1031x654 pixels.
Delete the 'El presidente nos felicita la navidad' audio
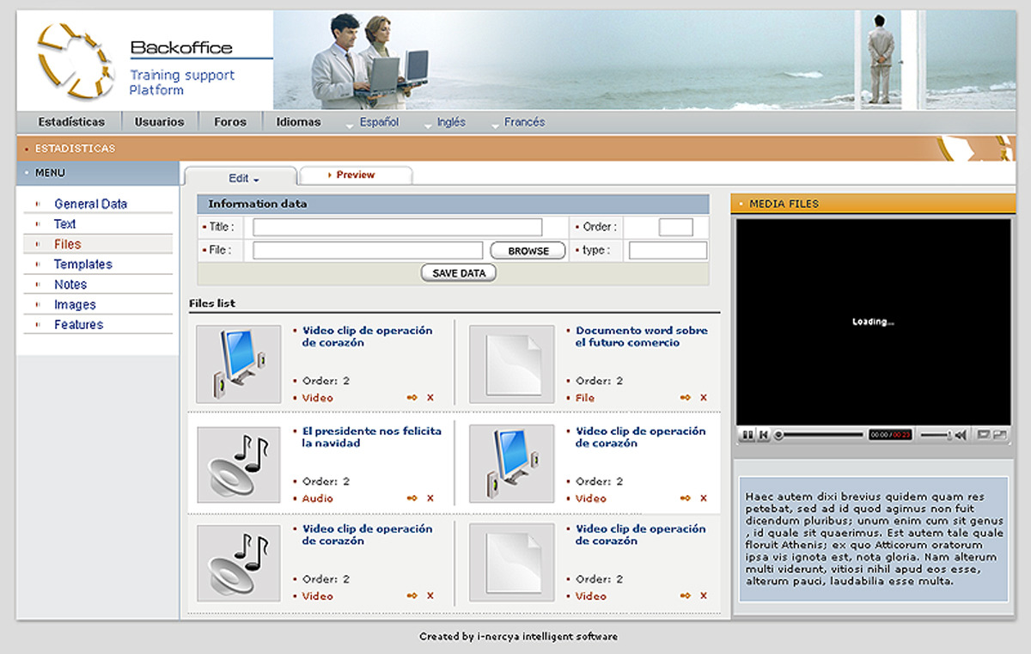coord(430,498)
